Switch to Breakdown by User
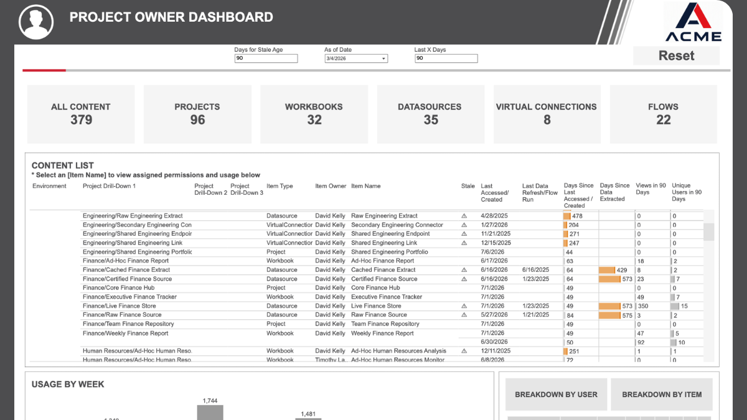This screenshot has height=420, width=747. [x=556, y=394]
